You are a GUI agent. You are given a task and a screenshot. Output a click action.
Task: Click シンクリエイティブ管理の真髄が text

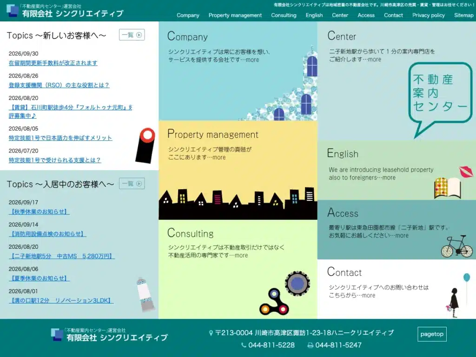[x=210, y=149]
